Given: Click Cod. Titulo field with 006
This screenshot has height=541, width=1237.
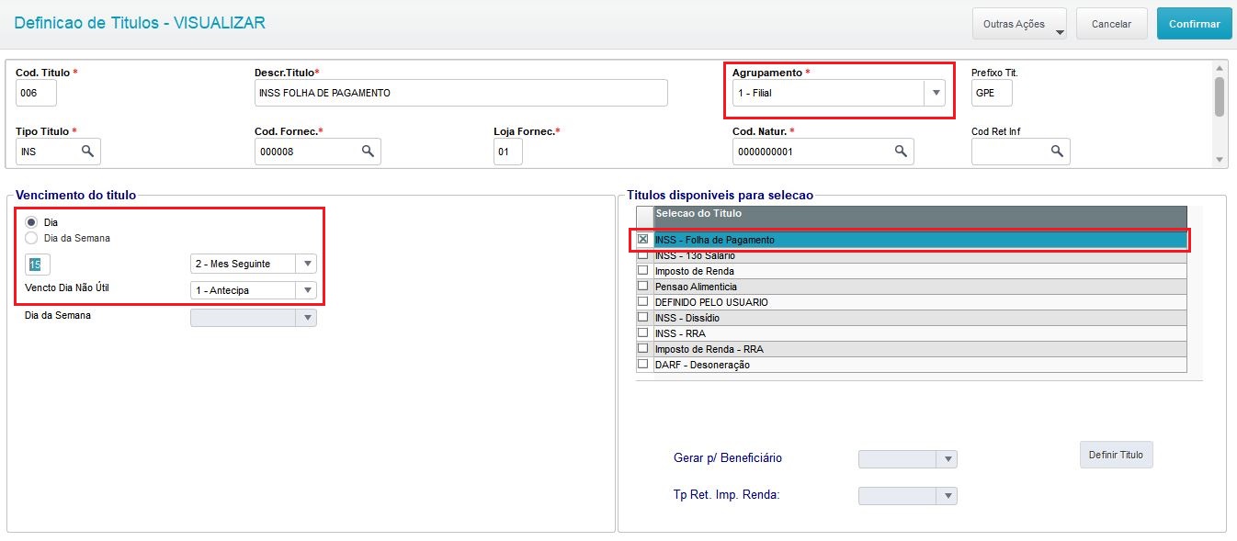Looking at the screenshot, I should click(x=36, y=93).
